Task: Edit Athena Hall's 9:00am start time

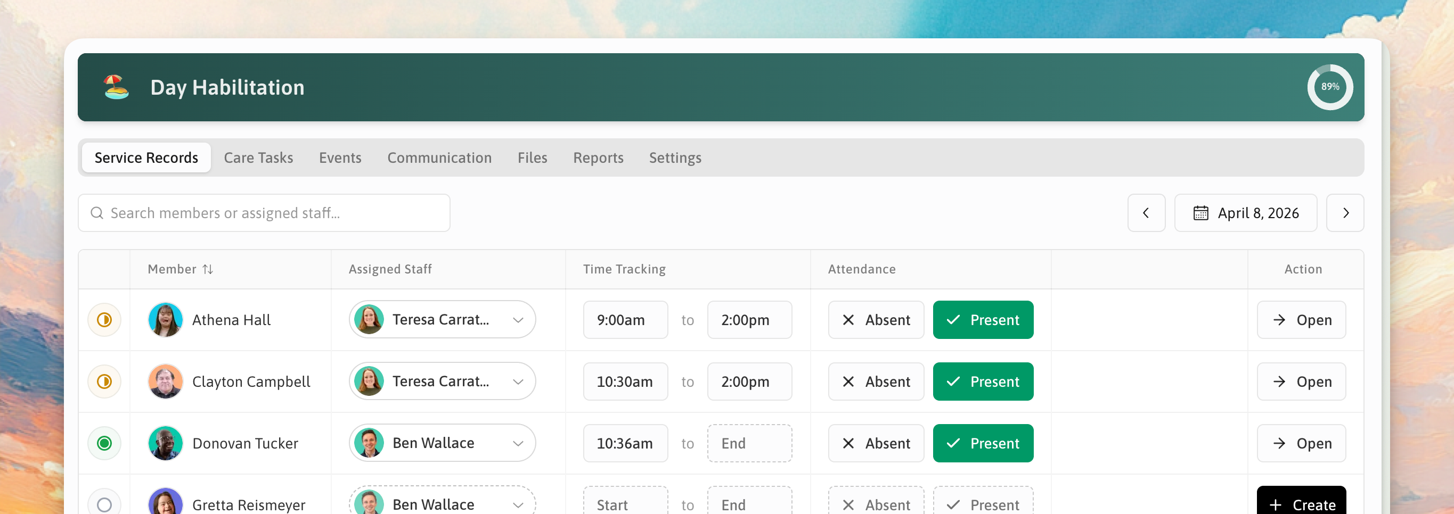Action: (625, 320)
